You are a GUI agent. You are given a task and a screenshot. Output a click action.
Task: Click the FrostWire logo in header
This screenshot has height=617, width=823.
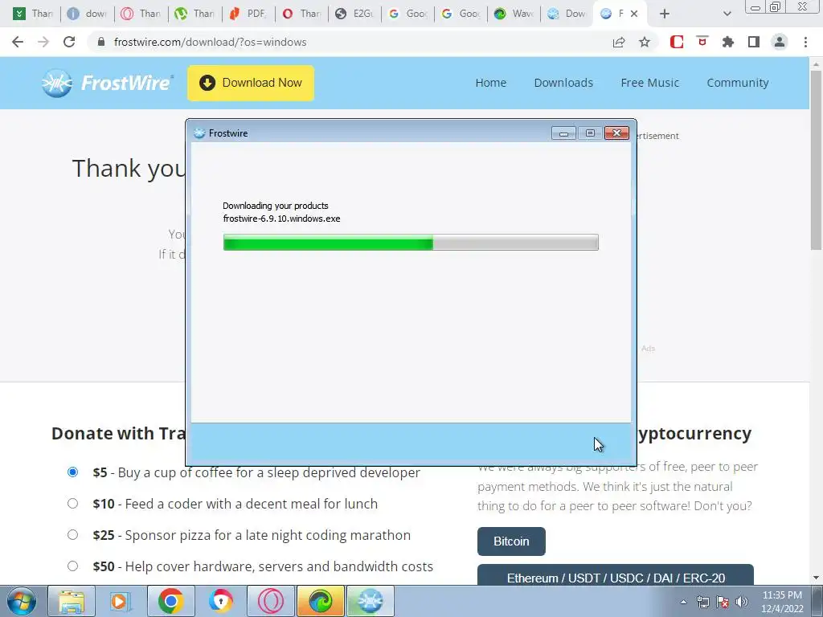[107, 83]
